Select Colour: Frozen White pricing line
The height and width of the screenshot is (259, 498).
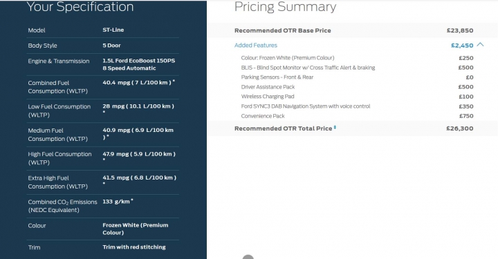(x=357, y=58)
